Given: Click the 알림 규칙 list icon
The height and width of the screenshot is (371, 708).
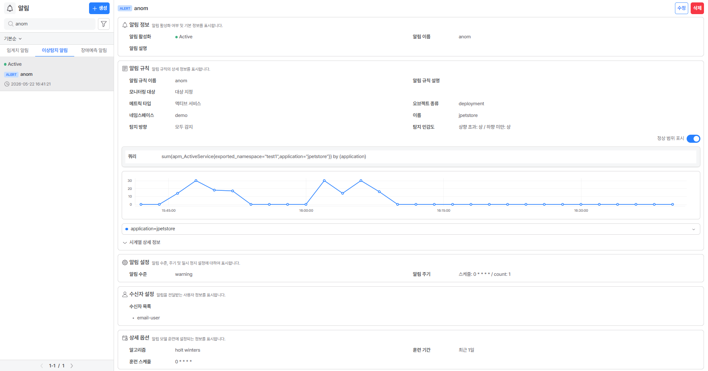Looking at the screenshot, I should (x=125, y=69).
